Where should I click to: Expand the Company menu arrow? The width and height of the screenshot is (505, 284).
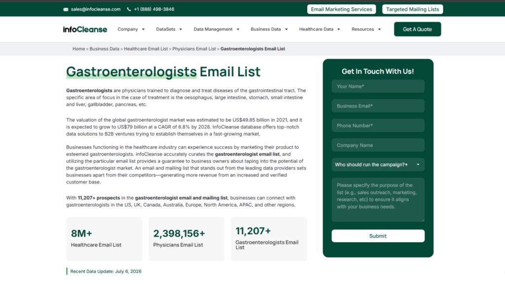coord(144,29)
